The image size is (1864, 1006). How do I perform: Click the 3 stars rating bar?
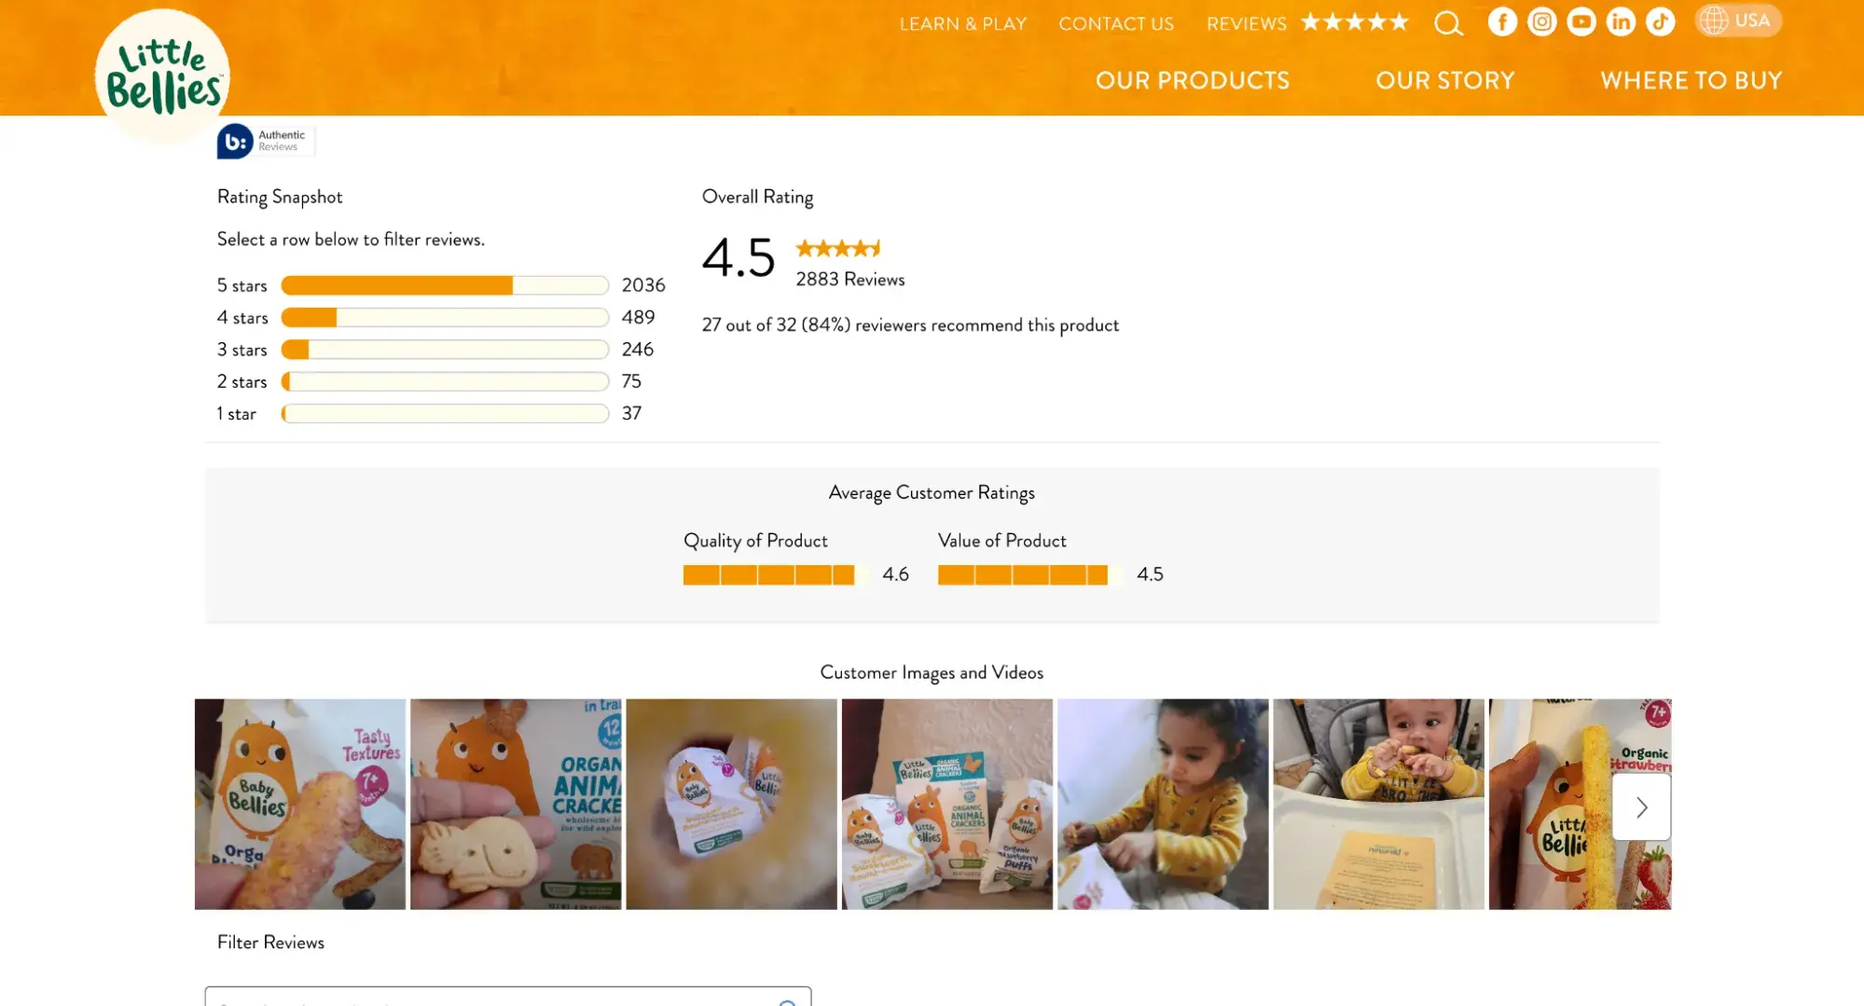(x=444, y=350)
